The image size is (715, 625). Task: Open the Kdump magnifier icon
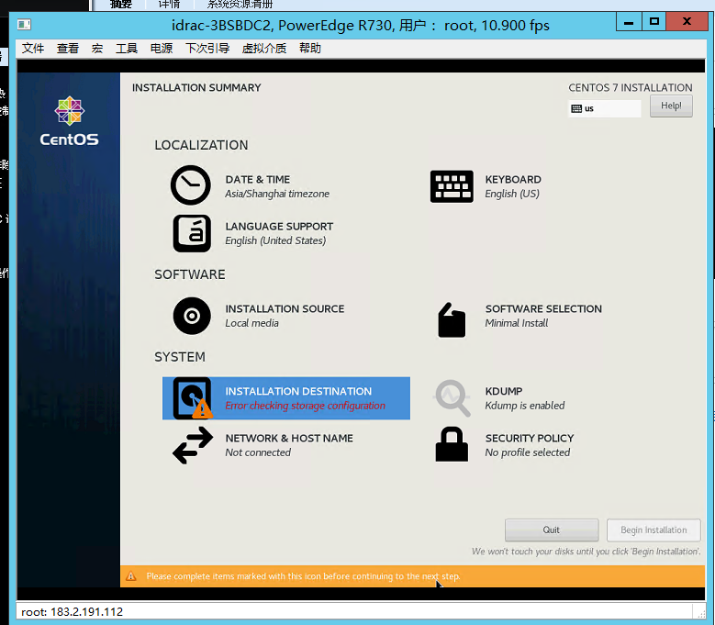[x=452, y=398]
